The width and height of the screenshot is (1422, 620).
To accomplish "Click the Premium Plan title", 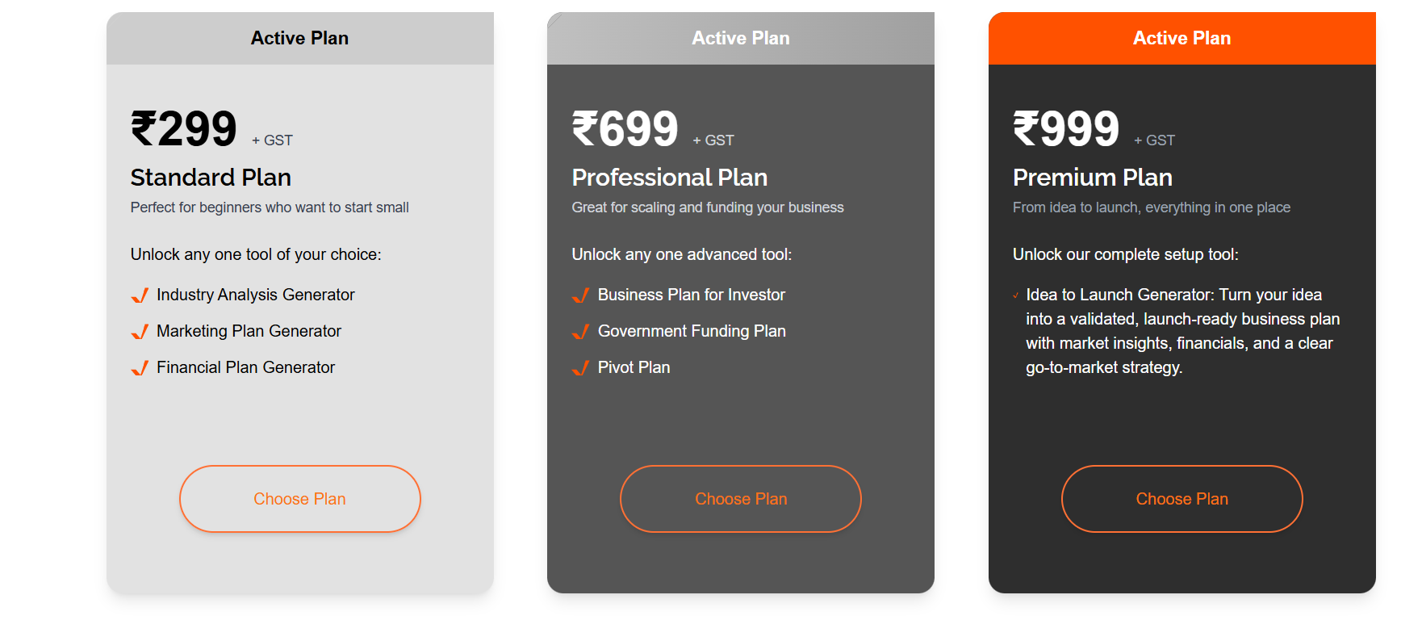I will [x=1093, y=178].
